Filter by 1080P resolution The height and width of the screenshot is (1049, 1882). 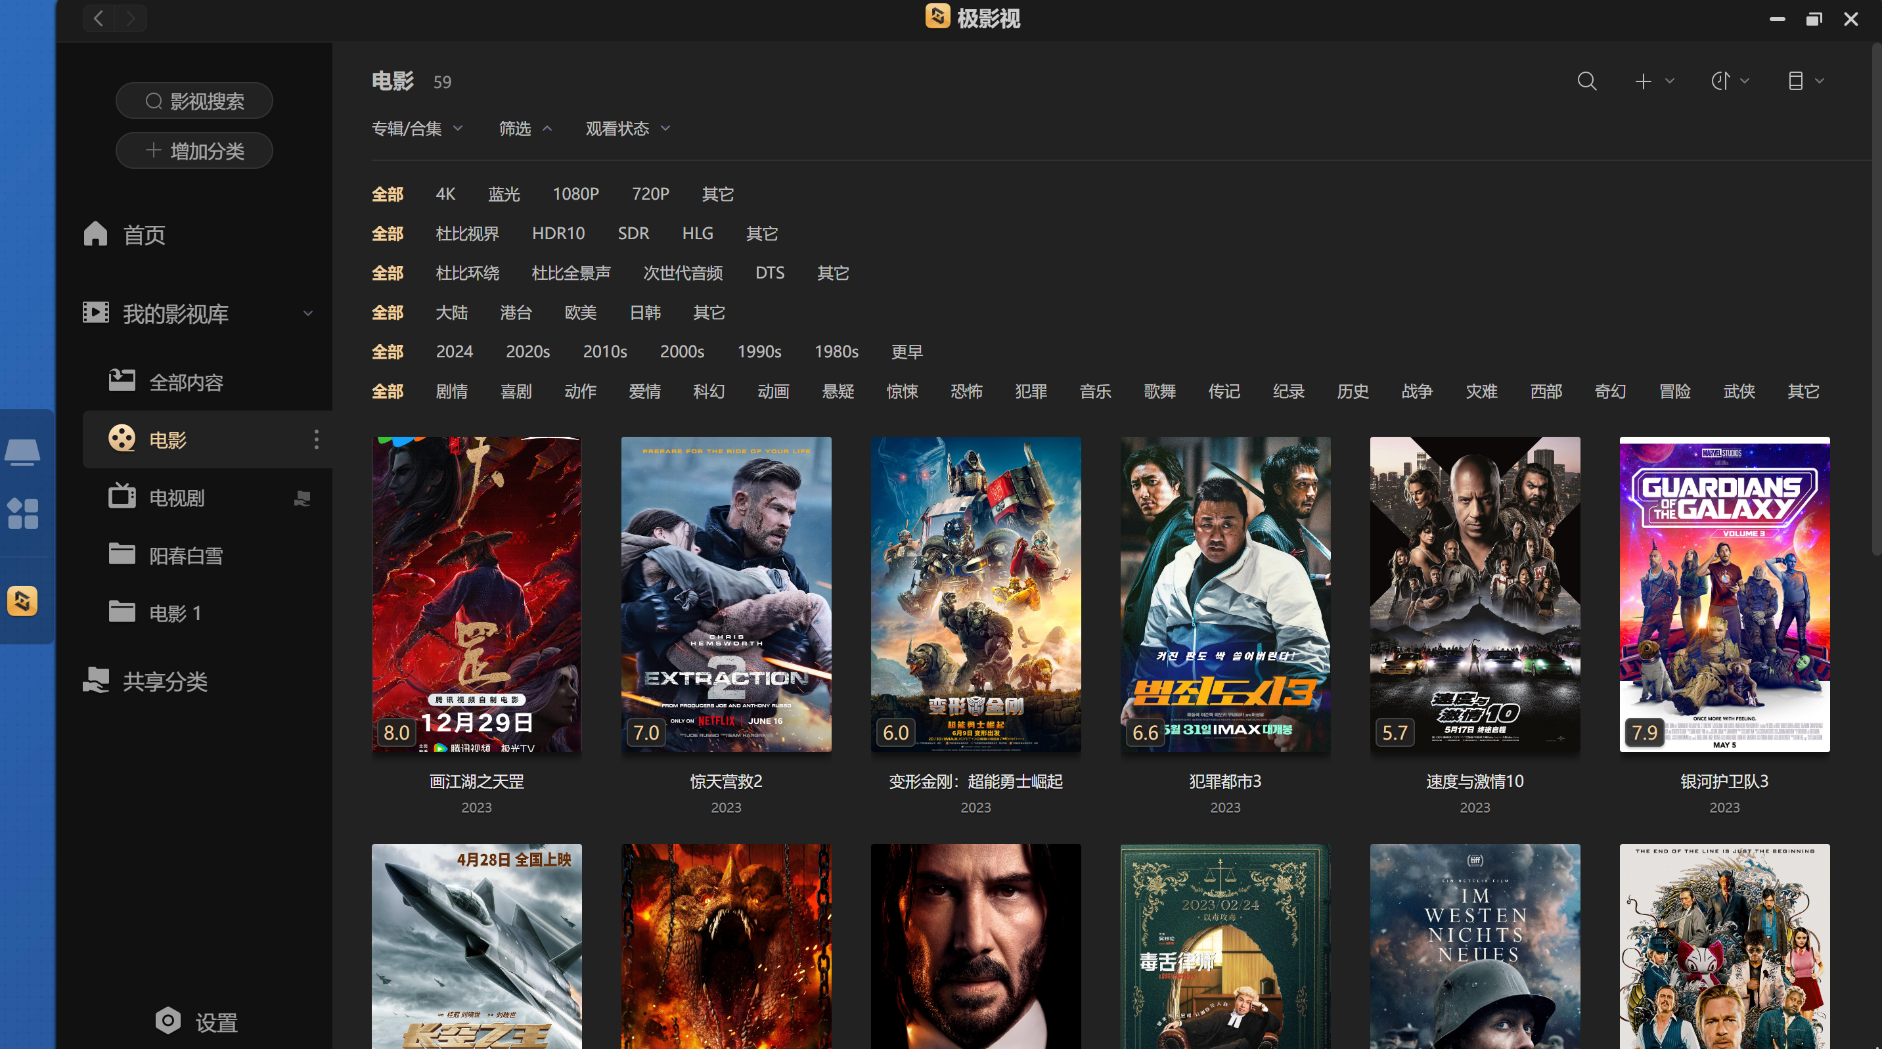click(575, 194)
